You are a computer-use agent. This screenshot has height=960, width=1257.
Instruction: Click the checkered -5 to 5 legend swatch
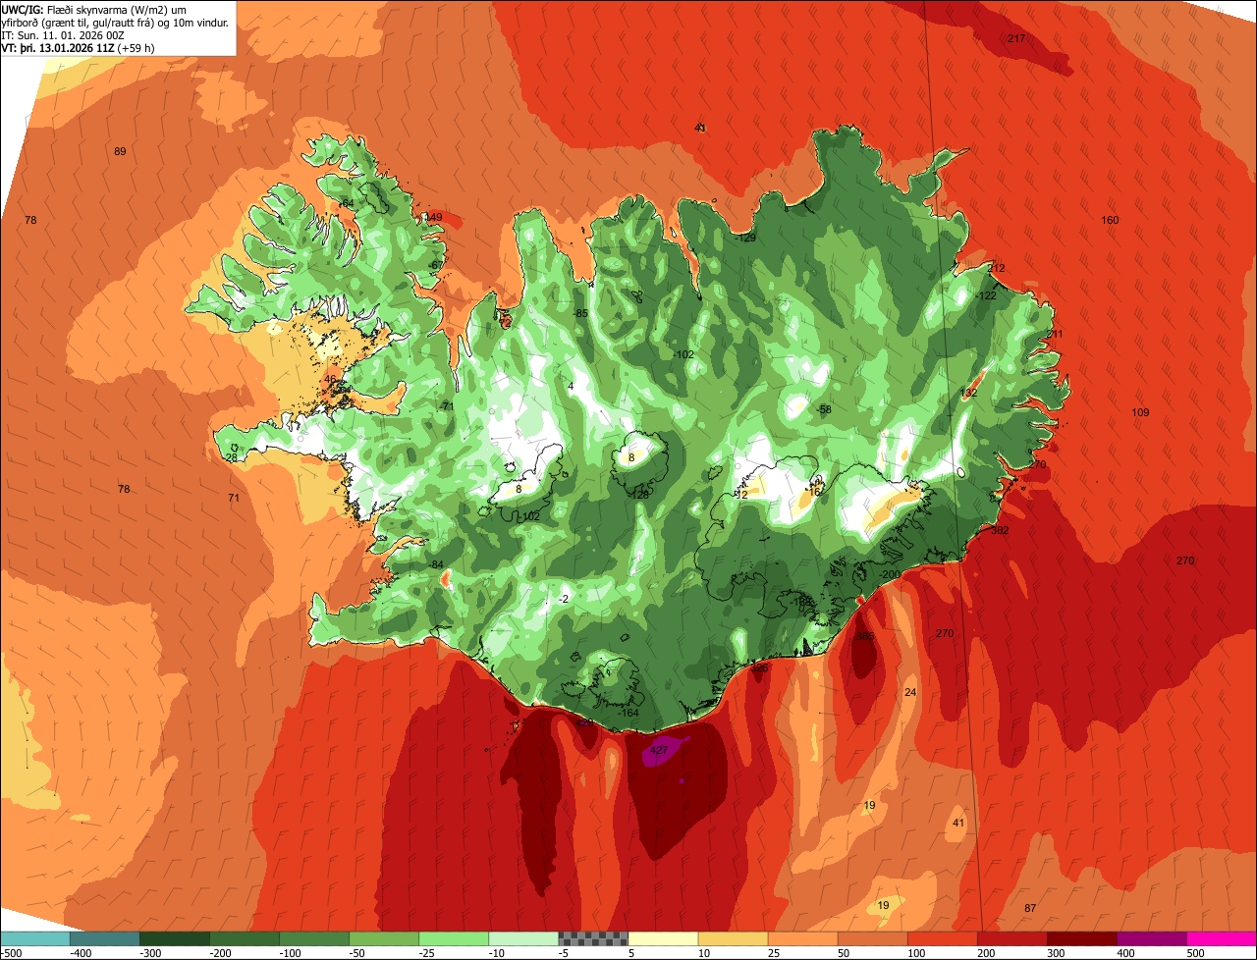(593, 938)
